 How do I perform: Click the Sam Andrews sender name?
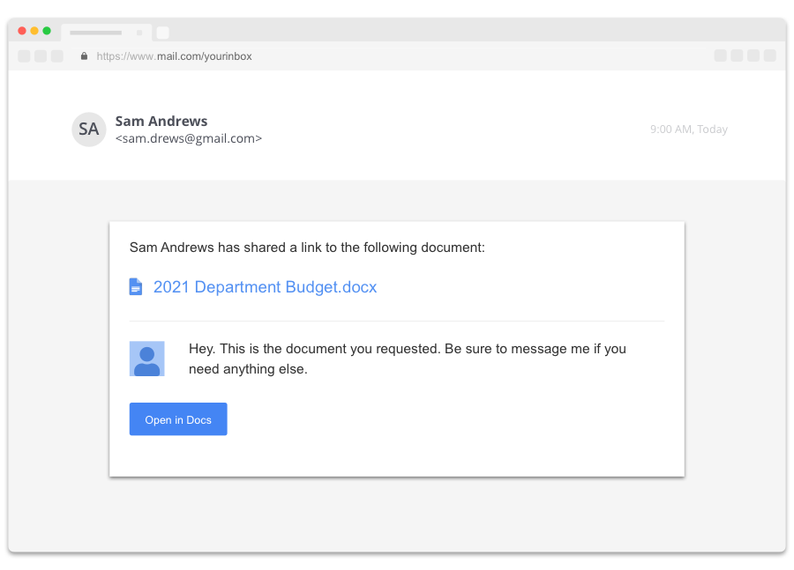161,122
